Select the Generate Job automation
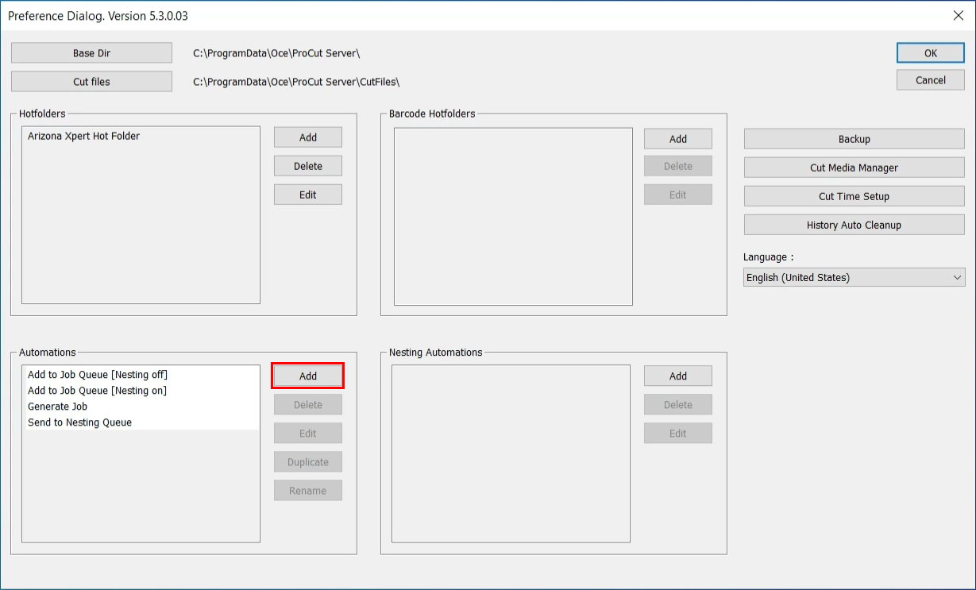The height and width of the screenshot is (590, 976). click(x=57, y=407)
